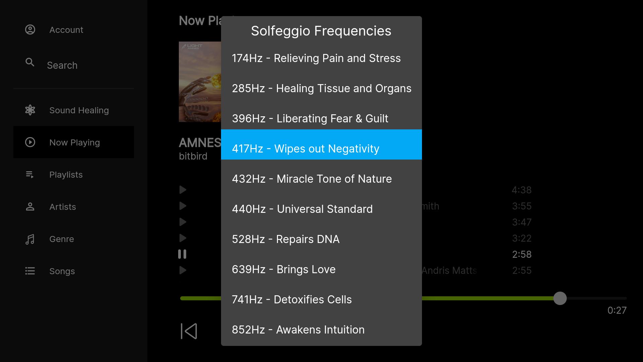Click the artist name bitbird

pos(193,156)
